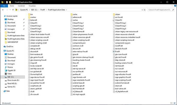
Task: Select the bin folder icon
Action: coord(29,14)
